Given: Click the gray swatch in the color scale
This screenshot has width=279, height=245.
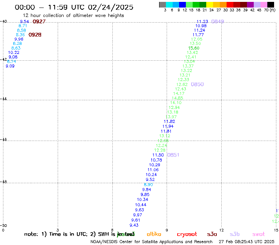Looking at the screenshot, I should pyautogui.click(x=162, y=5).
